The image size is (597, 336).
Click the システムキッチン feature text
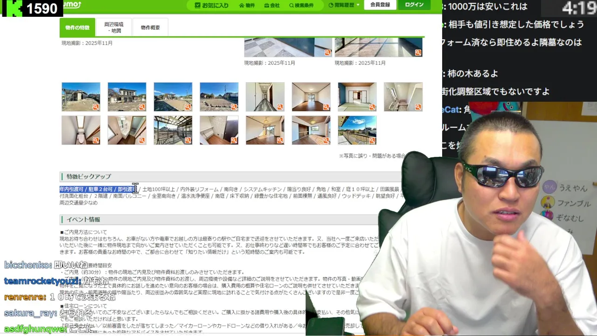pos(263,189)
